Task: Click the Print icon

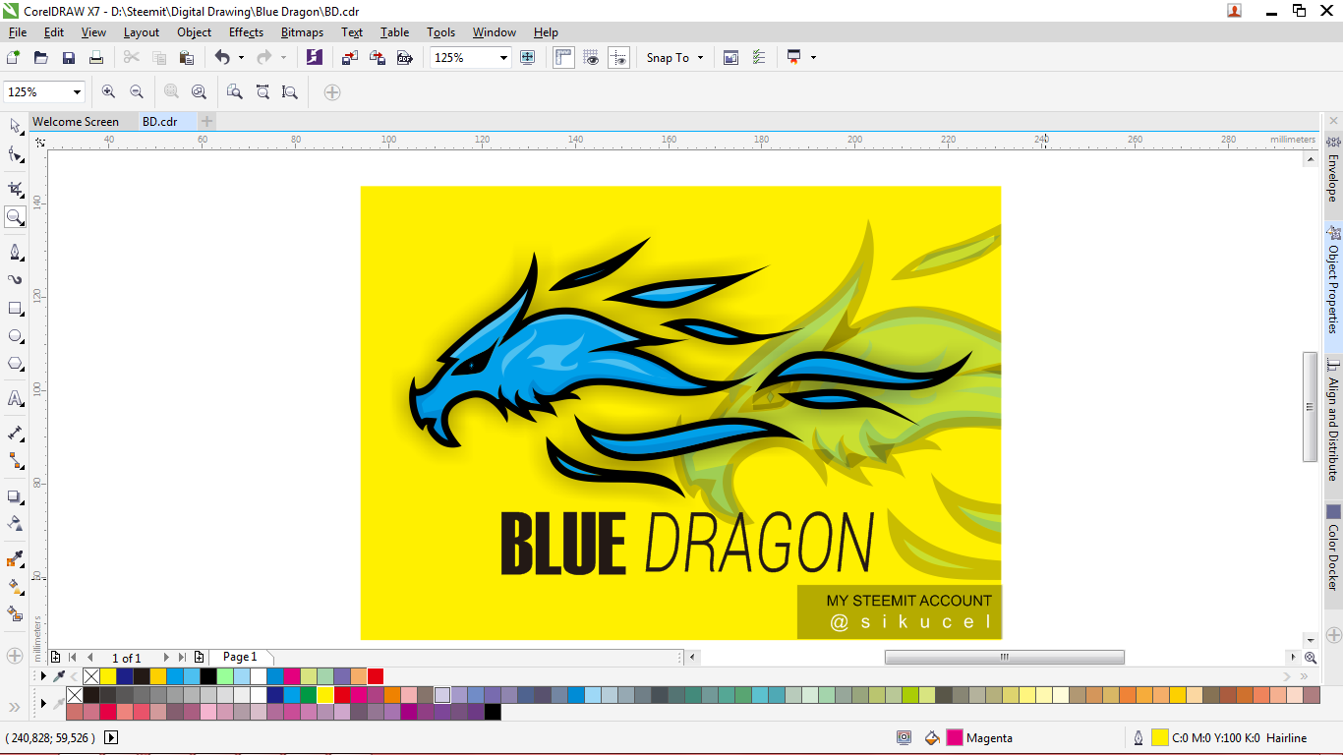Action: (x=96, y=58)
